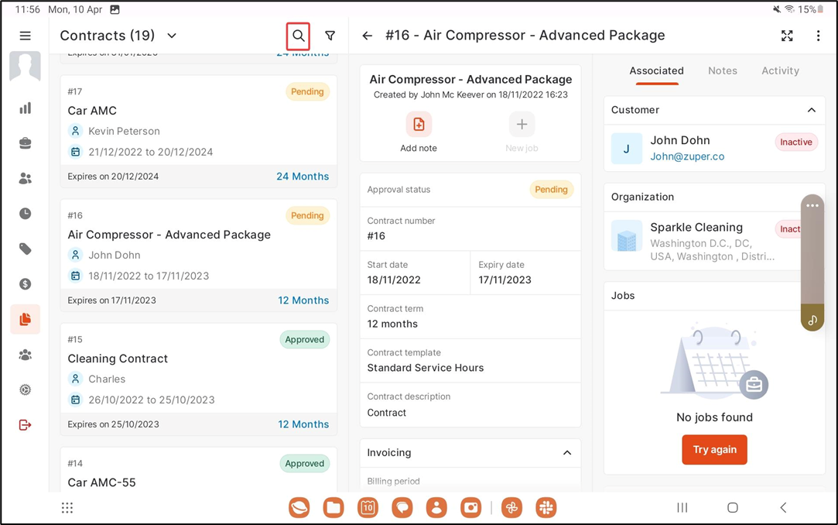The height and width of the screenshot is (525, 838).
Task: Open the John@zuper.co email link
Action: click(x=687, y=156)
